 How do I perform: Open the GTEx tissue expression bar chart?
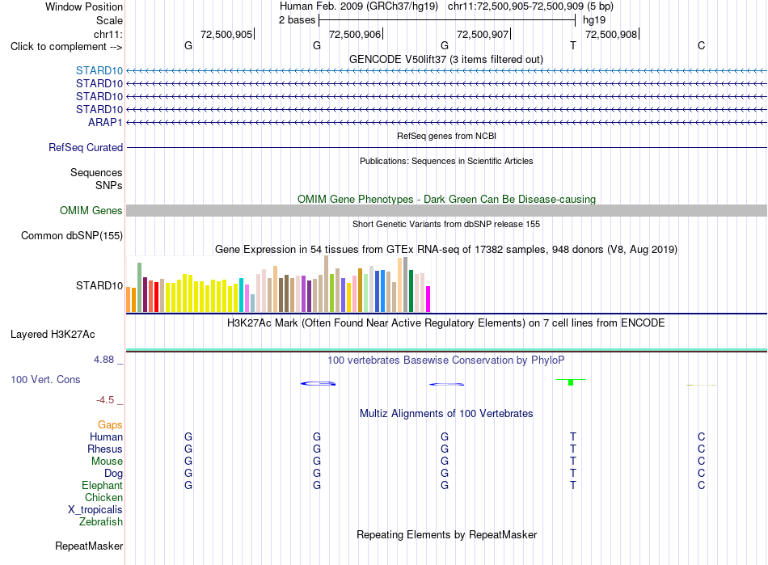tap(278, 284)
